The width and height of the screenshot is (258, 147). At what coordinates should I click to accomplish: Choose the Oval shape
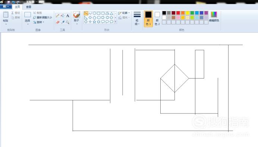click(x=94, y=13)
